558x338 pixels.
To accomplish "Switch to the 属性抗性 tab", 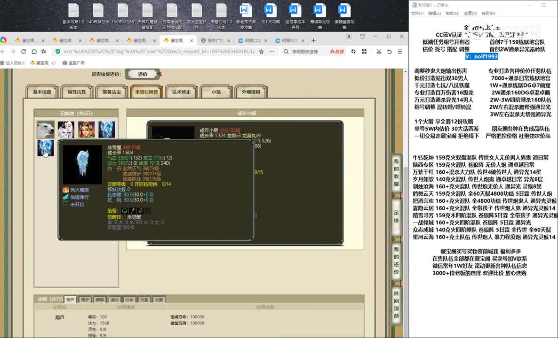I will click(77, 92).
